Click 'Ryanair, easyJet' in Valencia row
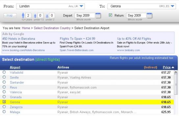Viewport: 179px width, 138px height. click(69, 92)
